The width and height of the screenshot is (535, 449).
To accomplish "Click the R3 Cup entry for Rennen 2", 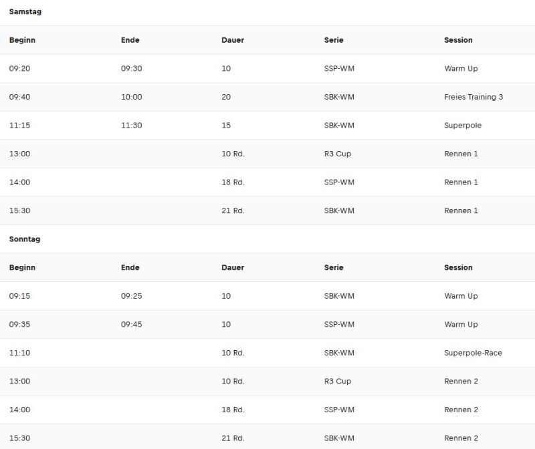I will pos(338,381).
